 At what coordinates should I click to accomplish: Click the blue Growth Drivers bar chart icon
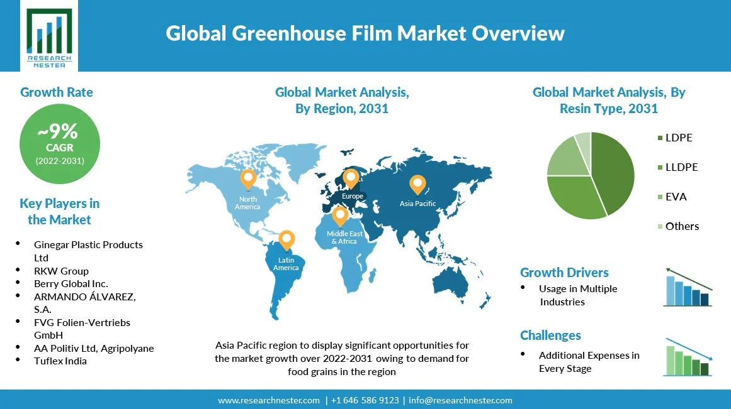688,287
